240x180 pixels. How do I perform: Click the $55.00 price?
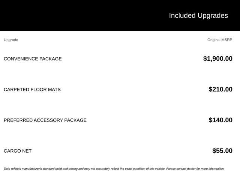(x=222, y=151)
